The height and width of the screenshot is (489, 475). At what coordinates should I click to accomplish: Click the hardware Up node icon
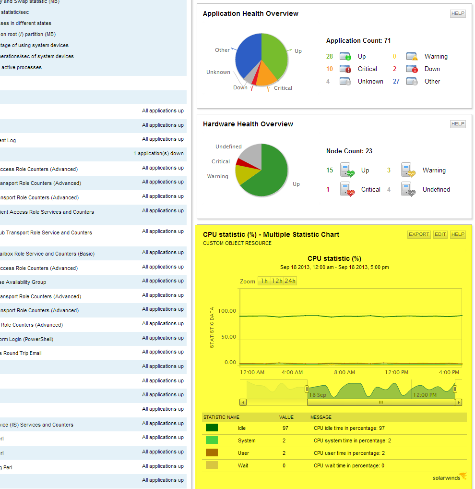347,170
